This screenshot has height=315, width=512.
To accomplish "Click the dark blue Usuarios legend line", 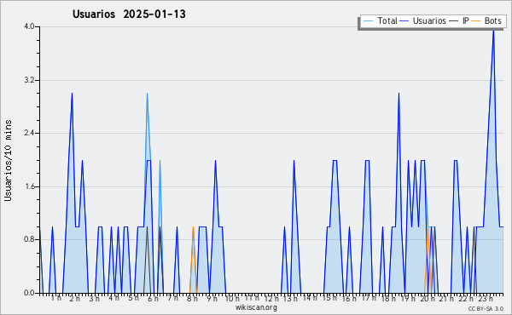I will pos(404,21).
